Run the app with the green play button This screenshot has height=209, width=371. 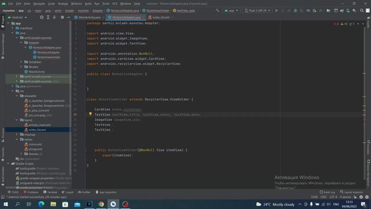277,10
